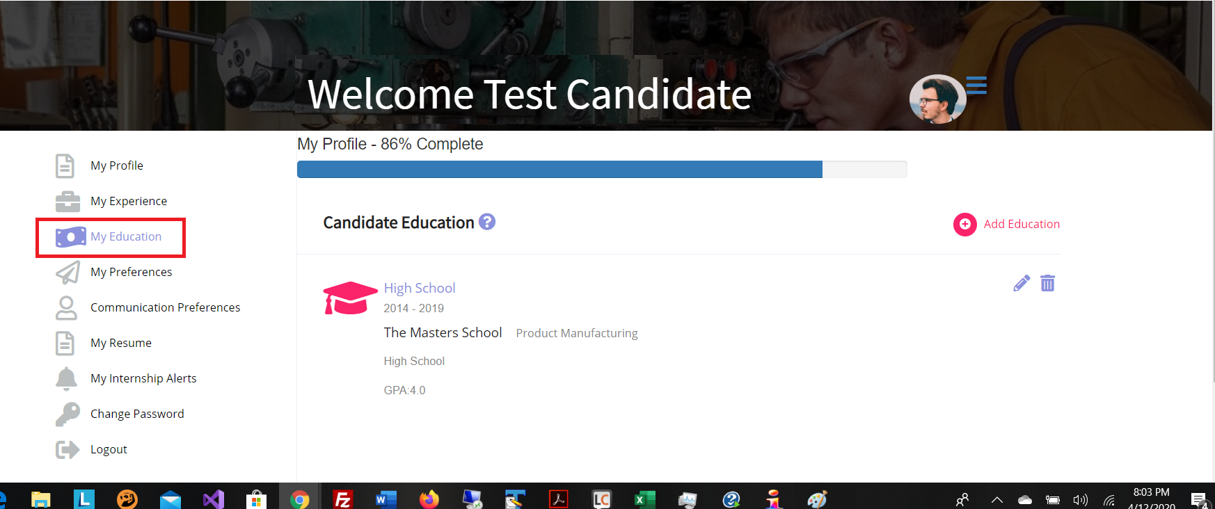The height and width of the screenshot is (509, 1215).
Task: Click the help question mark beside Candidate Education
Action: click(x=487, y=222)
